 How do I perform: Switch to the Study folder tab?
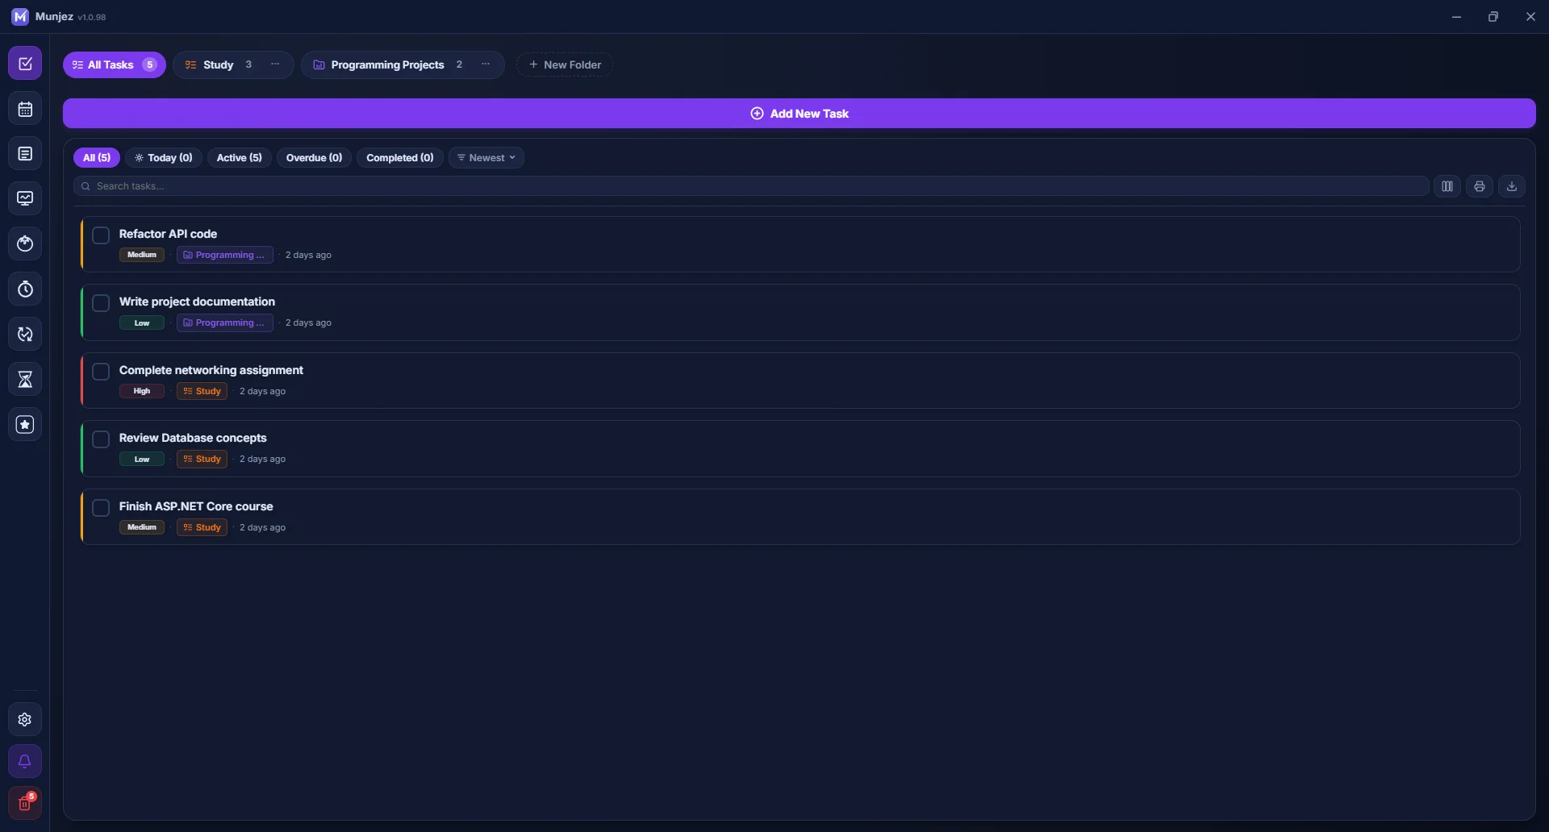coord(218,64)
